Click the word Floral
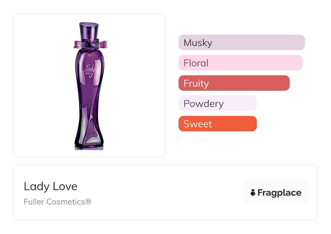 [196, 63]
